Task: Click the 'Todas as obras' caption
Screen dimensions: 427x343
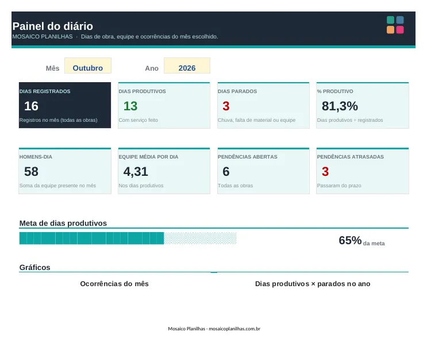Action: [x=235, y=186]
